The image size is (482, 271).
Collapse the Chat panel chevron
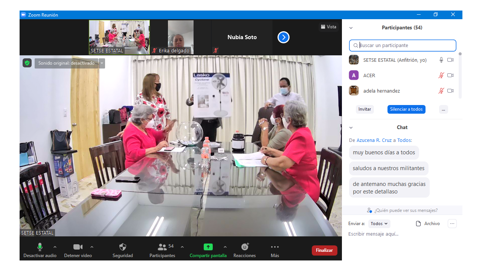[x=351, y=128]
